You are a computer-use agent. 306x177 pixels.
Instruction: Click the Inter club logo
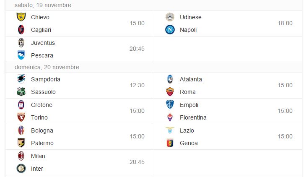(21, 169)
